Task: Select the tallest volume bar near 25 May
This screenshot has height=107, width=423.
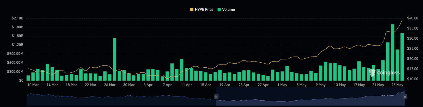Action: 393,52
